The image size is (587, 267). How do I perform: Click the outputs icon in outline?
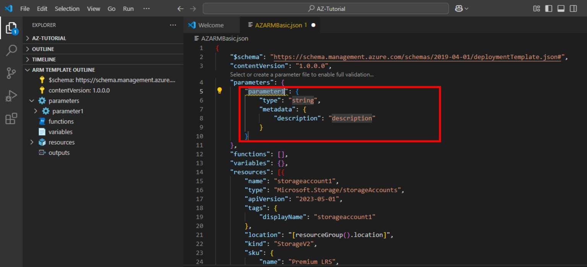pyautogui.click(x=42, y=152)
